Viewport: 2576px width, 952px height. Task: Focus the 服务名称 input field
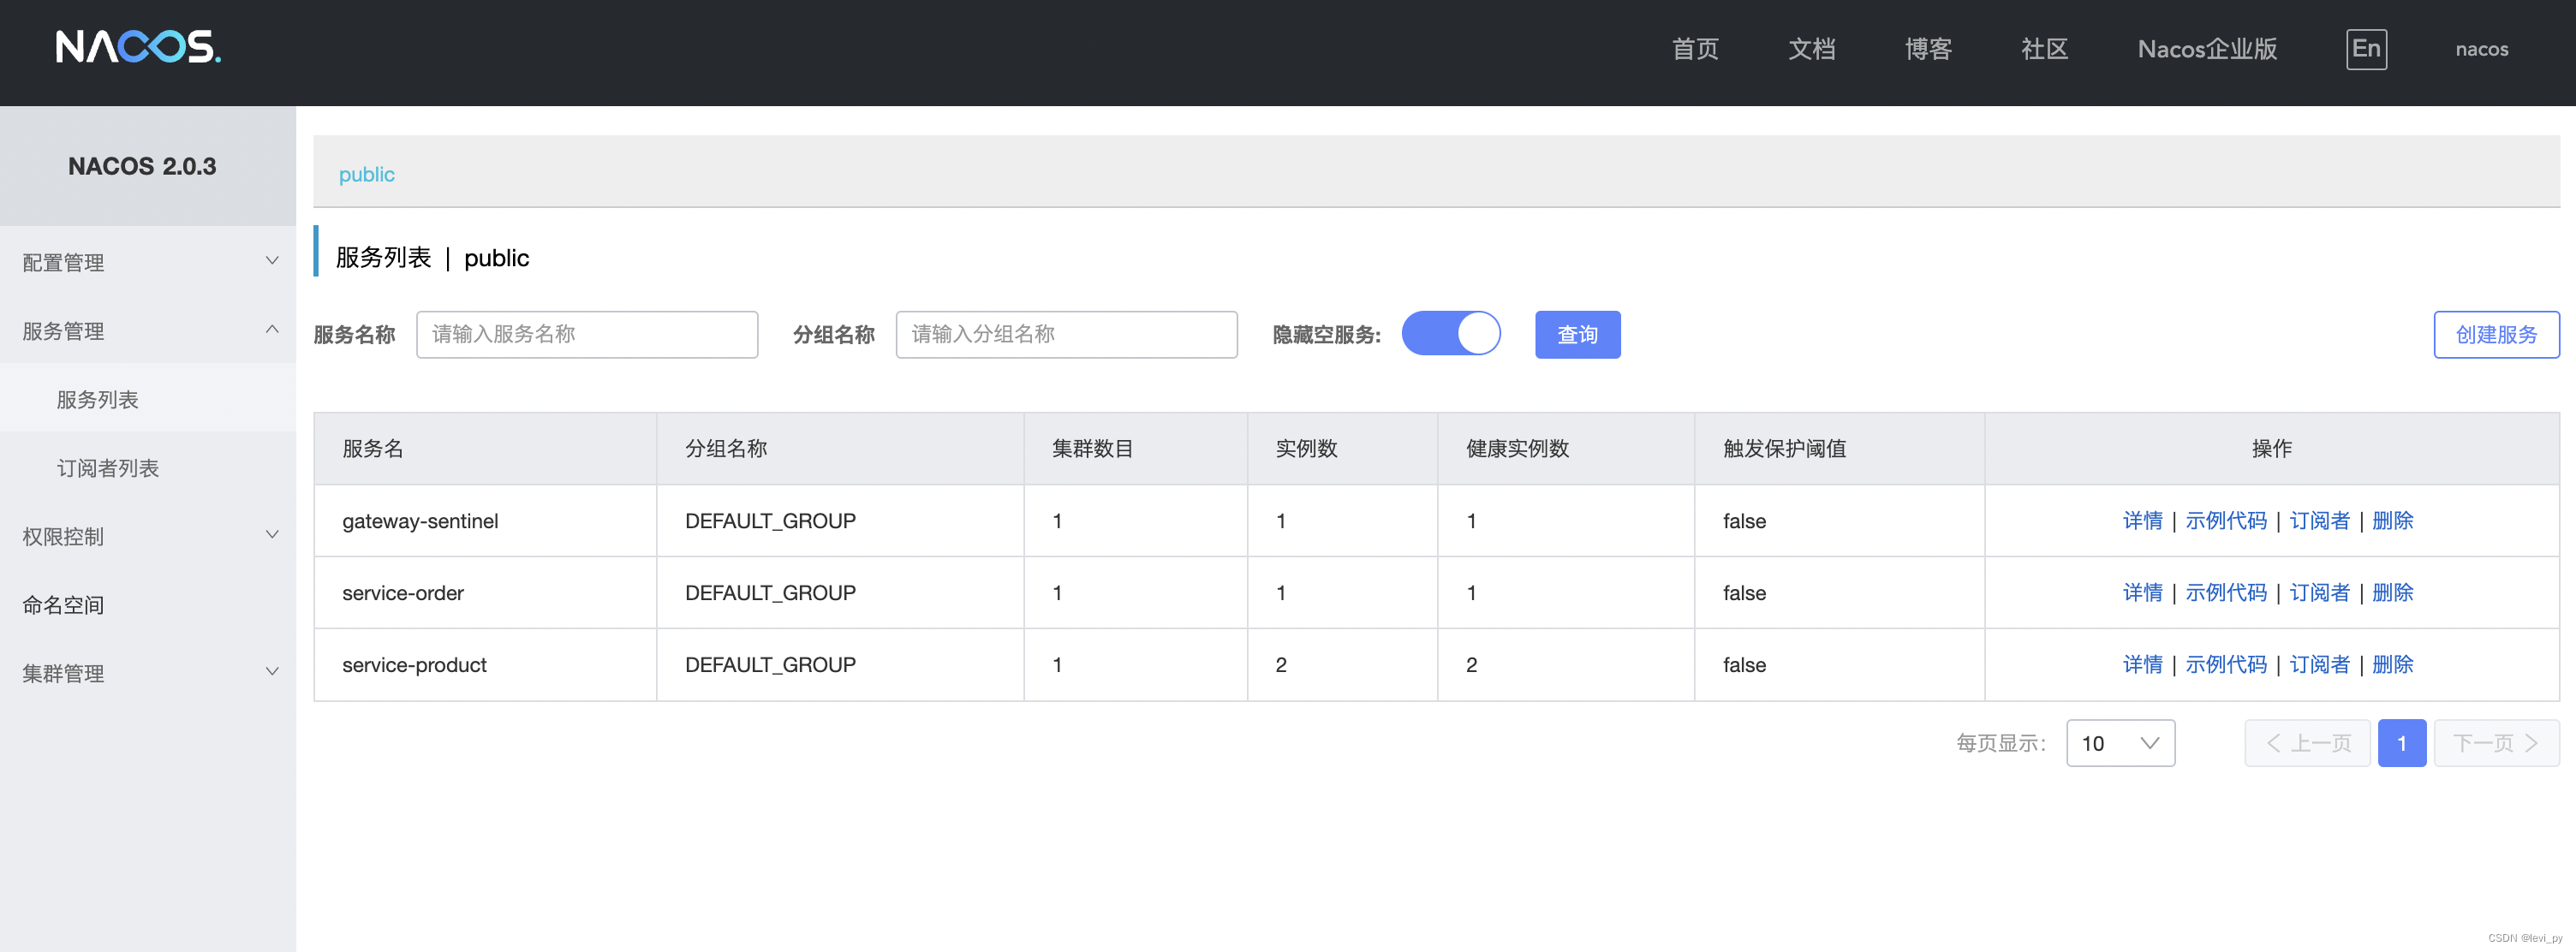point(587,334)
